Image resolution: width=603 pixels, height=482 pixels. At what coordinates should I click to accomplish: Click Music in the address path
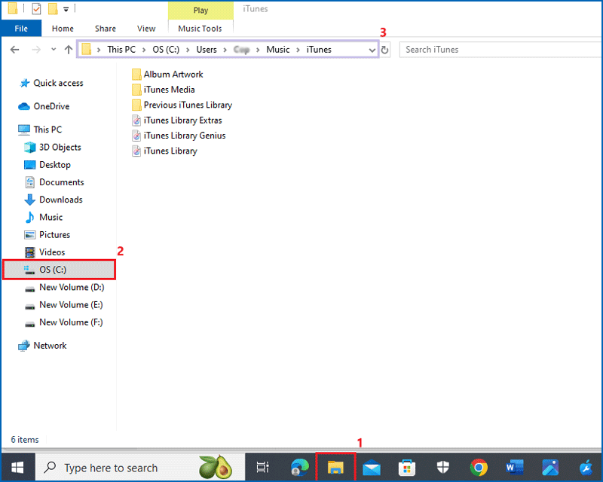tap(277, 50)
